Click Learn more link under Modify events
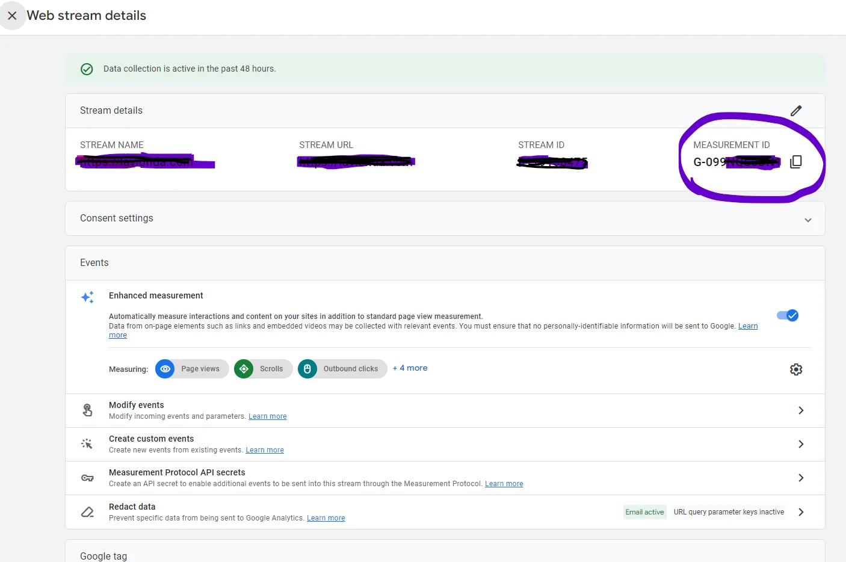846x562 pixels. (268, 416)
